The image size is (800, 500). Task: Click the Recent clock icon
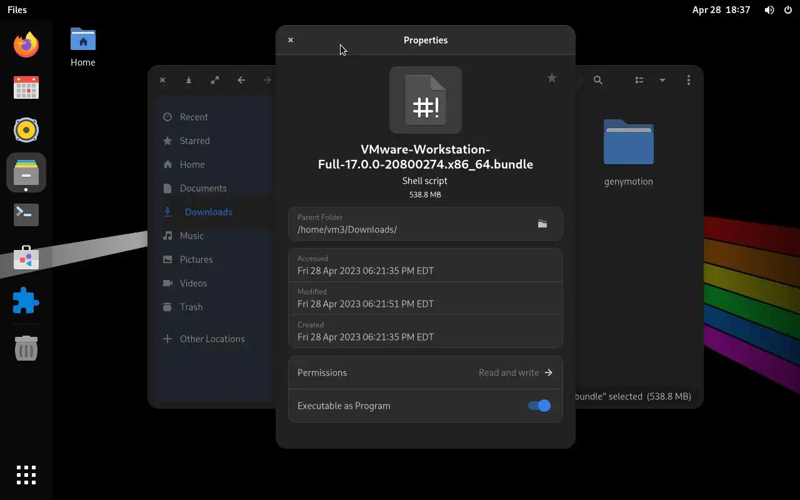[x=167, y=117]
